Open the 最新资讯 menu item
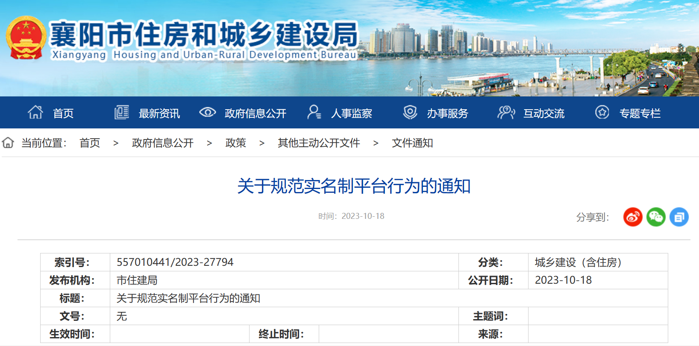 [x=159, y=113]
